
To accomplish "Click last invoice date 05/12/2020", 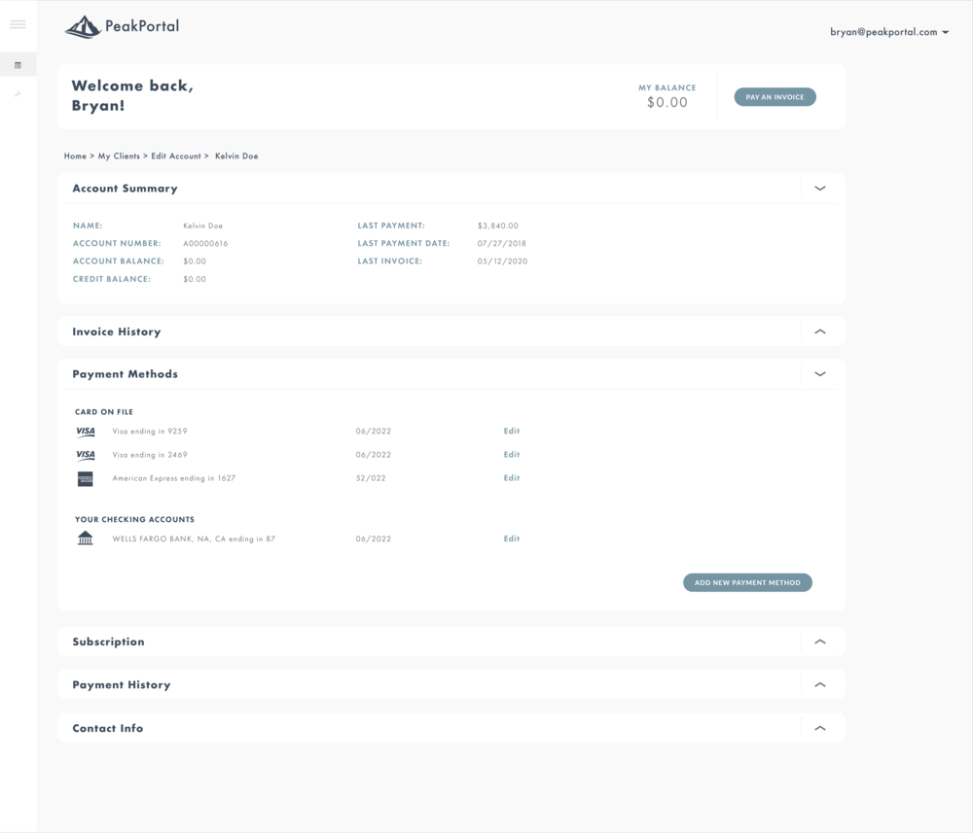I will tap(502, 261).
